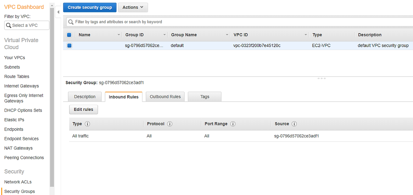Click the Group Name column header
This screenshot has height=195, width=413.
[x=184, y=35]
